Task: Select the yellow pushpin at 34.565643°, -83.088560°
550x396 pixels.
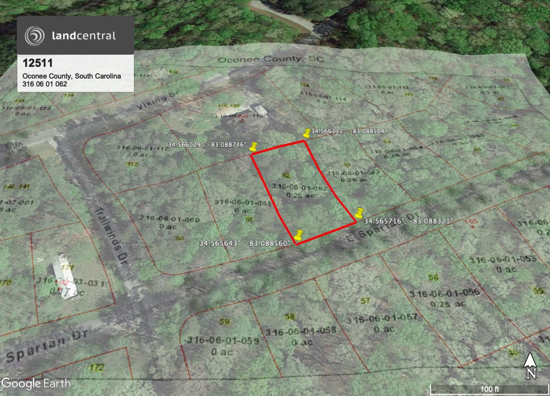Action: click(299, 235)
